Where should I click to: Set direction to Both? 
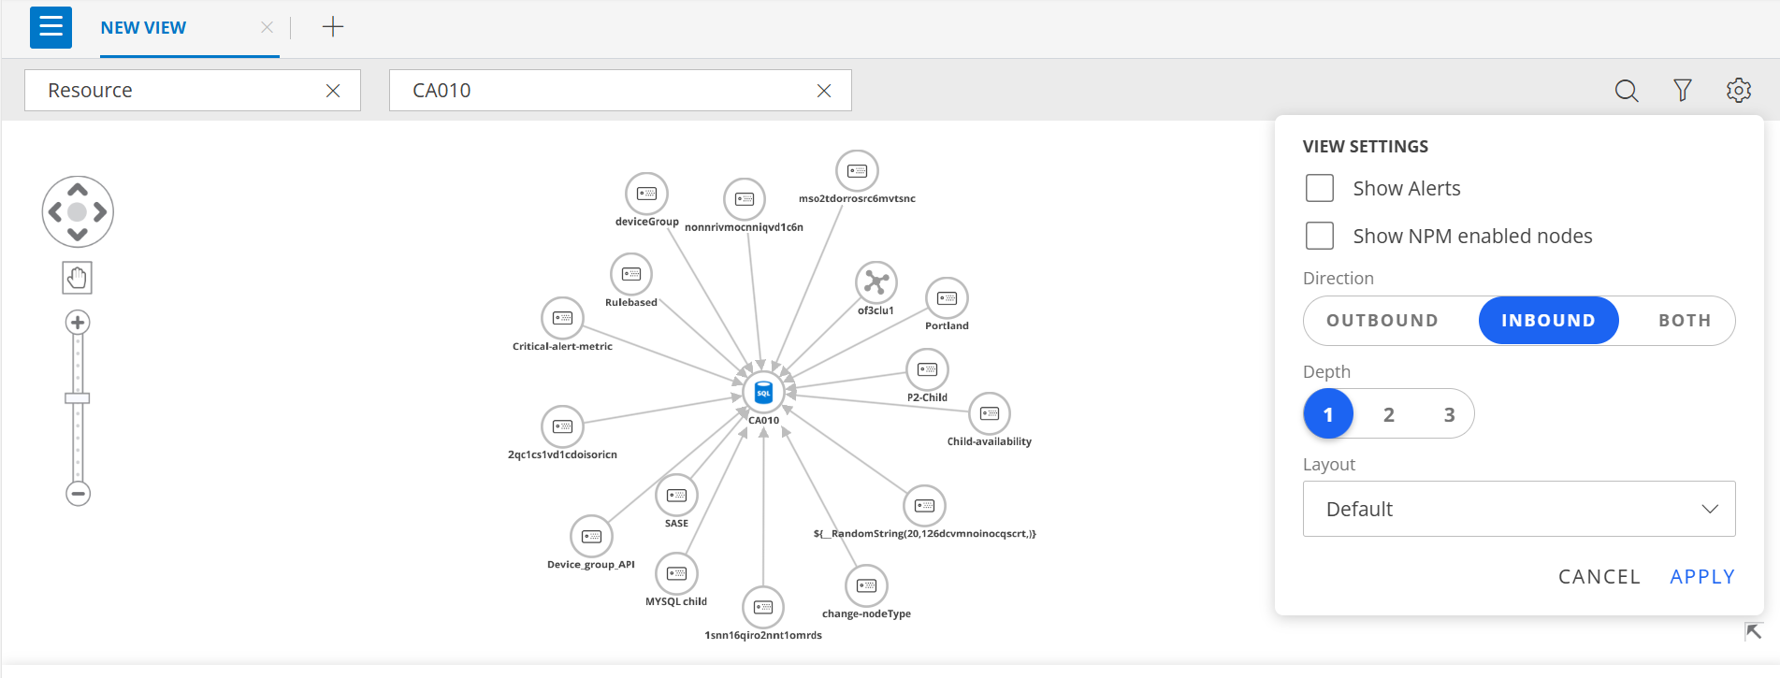click(1684, 321)
